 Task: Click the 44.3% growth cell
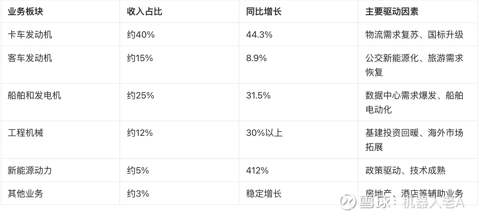click(x=259, y=35)
